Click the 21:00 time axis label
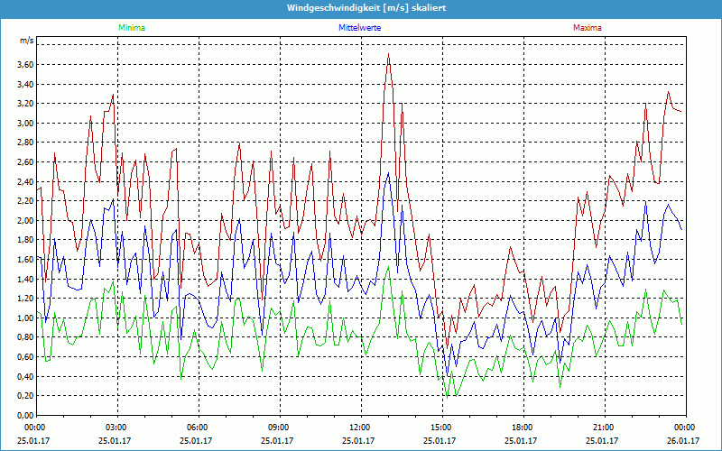722x451 pixels. (604, 428)
